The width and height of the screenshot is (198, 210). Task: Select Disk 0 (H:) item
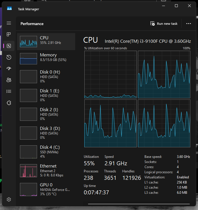click(46, 77)
